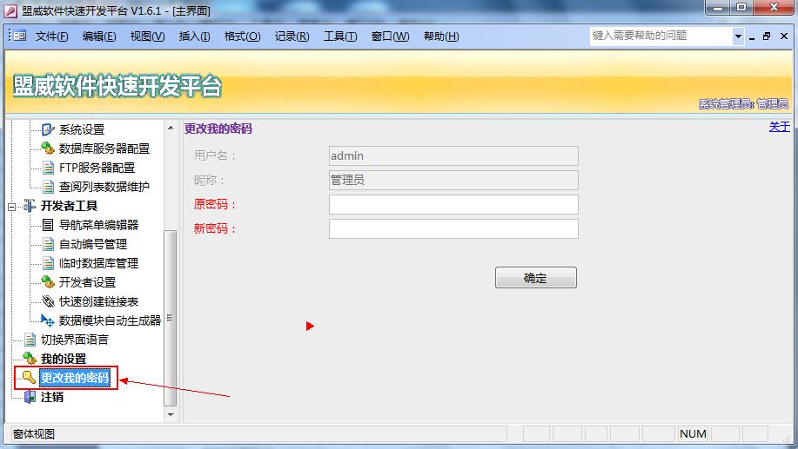
Task: Close the inner 主界面 window
Action: pyautogui.click(x=784, y=36)
